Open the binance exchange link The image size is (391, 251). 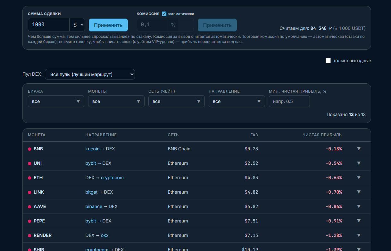[x=94, y=206]
